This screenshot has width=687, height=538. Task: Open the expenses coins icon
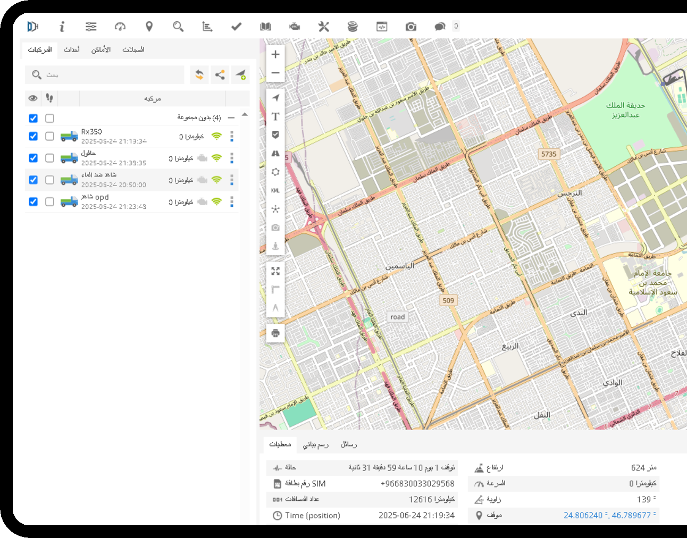point(353,27)
